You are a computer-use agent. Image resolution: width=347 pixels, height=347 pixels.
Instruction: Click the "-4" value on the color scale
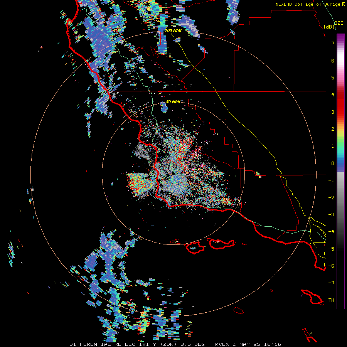[331, 232]
